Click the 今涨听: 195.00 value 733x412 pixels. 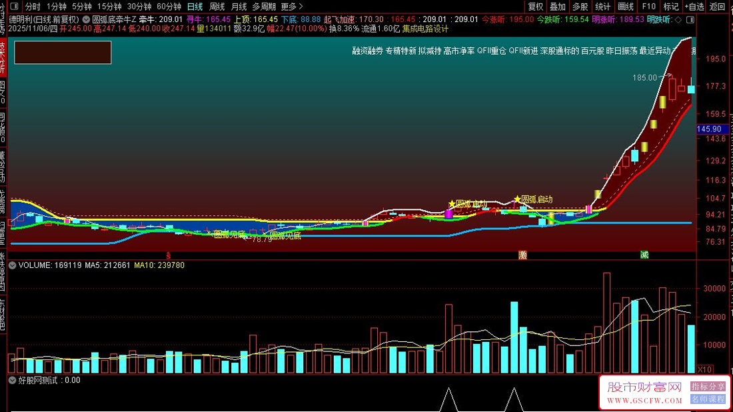click(508, 19)
